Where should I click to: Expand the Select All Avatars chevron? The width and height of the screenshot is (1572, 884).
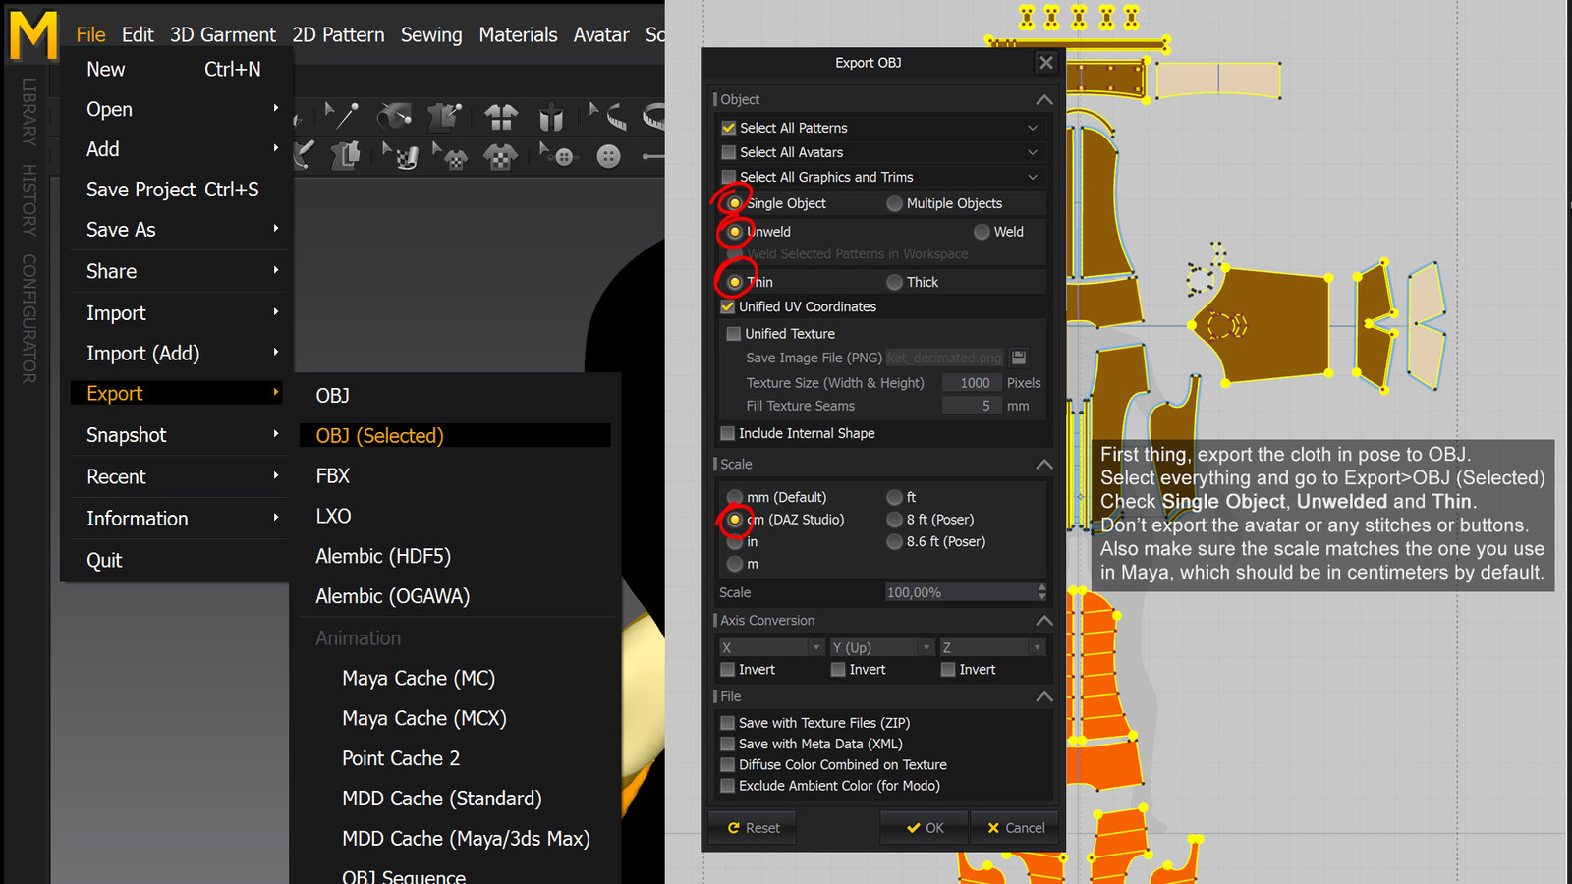(1033, 152)
